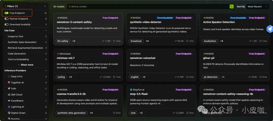Viewport: 273px width, 121px height.
Task: Click NVIDIA logo on gliner-pii card
Action: coord(204,54)
